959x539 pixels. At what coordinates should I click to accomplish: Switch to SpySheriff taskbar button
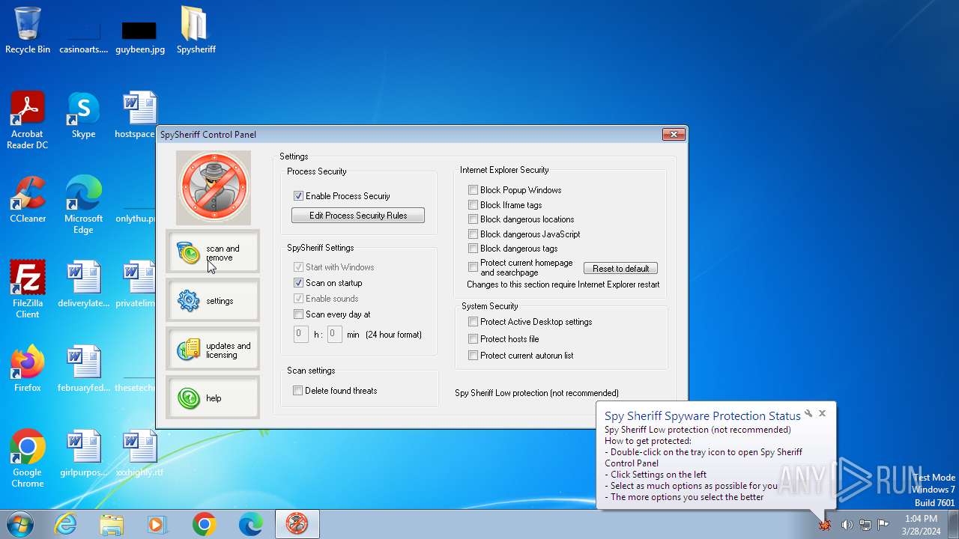pos(297,524)
